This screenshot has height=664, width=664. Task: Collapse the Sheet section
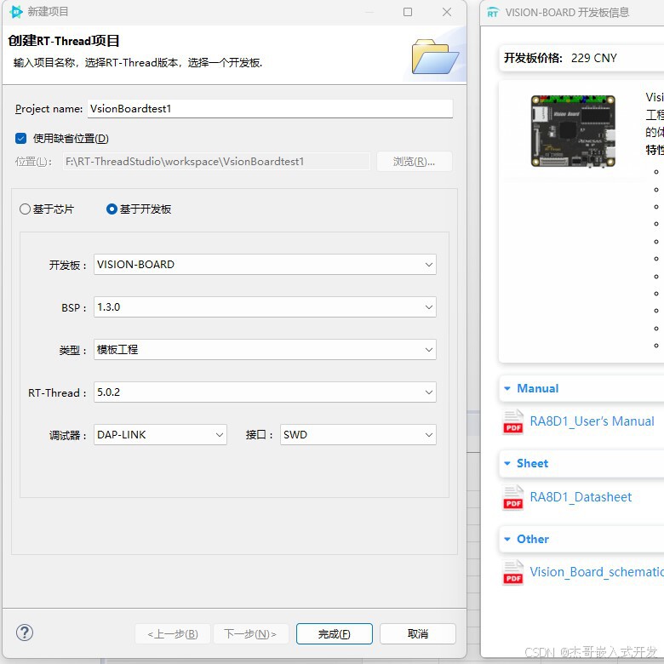point(507,463)
